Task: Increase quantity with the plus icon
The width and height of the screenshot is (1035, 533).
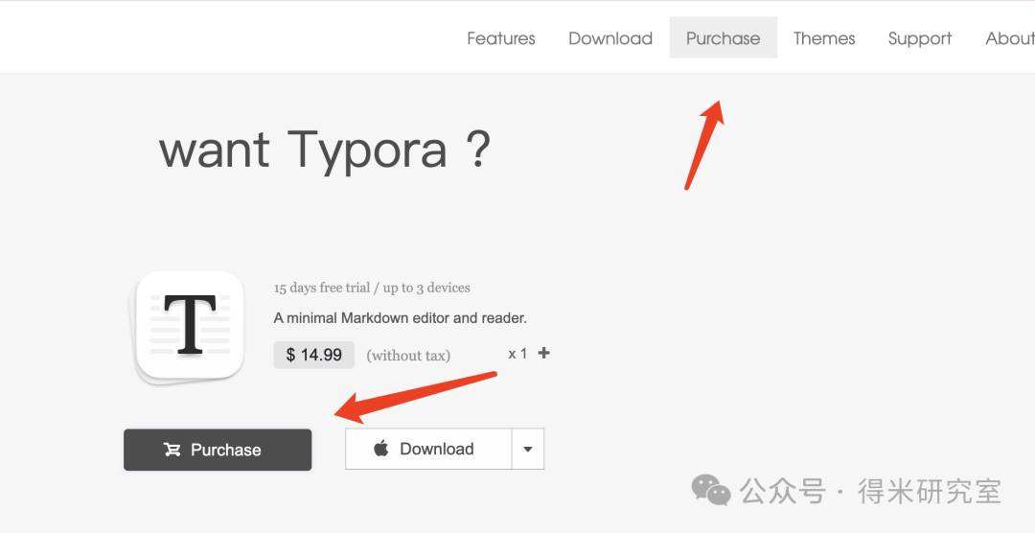Action: tap(544, 353)
